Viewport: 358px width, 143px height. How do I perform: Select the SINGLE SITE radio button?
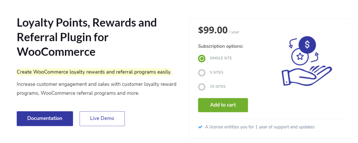[202, 58]
